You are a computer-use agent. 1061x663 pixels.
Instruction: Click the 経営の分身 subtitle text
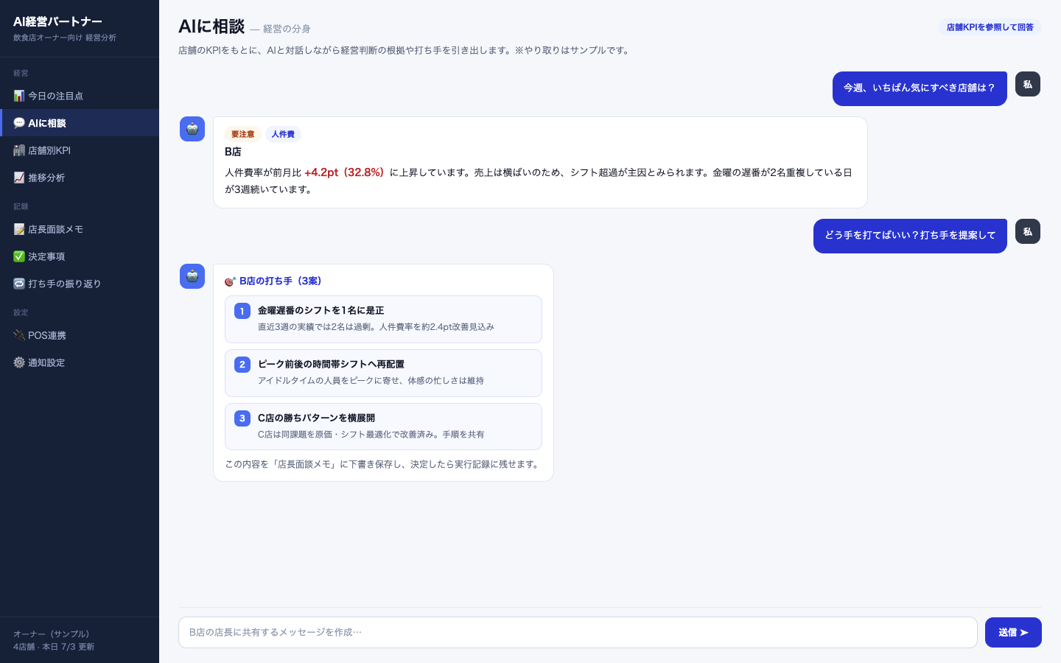[287, 29]
